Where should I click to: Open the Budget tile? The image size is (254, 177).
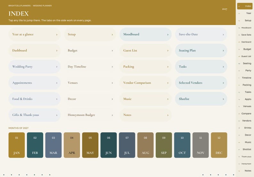[90, 50]
